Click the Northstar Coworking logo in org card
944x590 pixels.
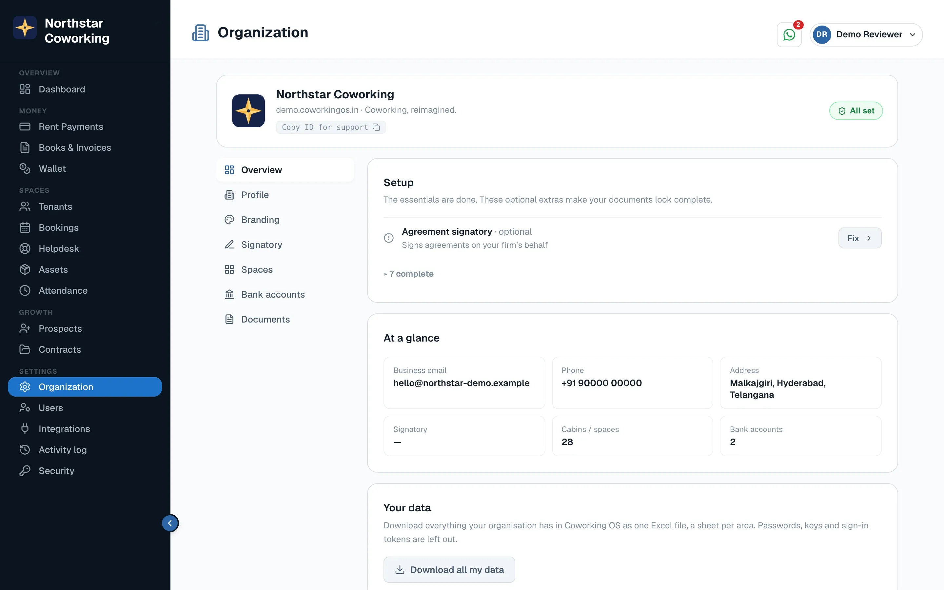click(248, 111)
